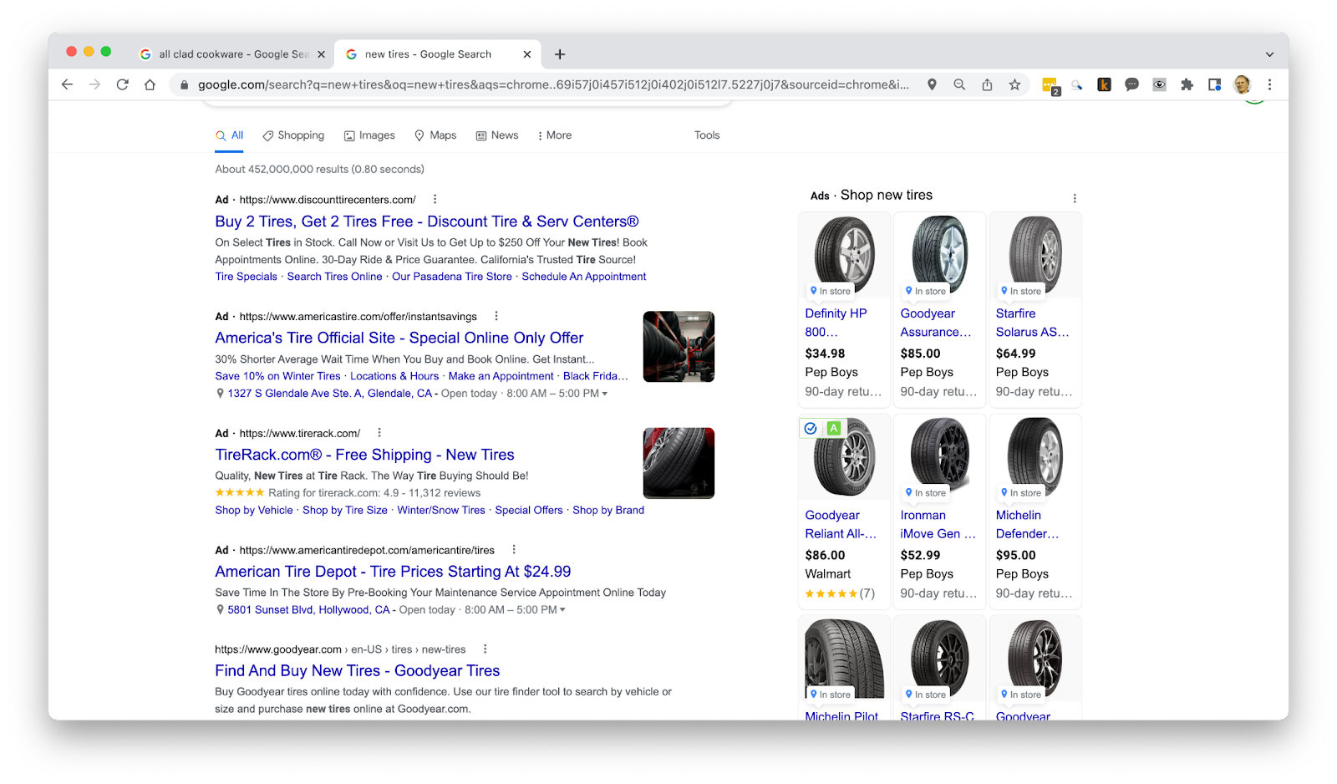
Task: Click the forward navigation arrow
Action: (x=94, y=84)
